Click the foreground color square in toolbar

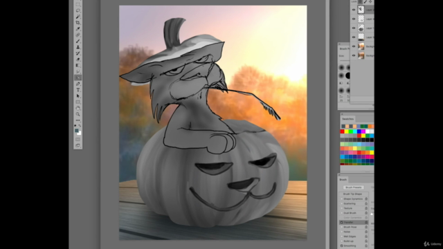(x=77, y=131)
